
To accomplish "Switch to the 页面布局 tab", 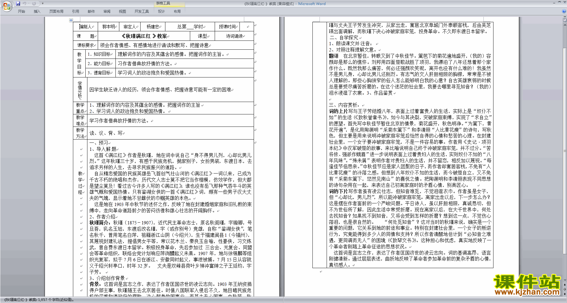I will coord(56,11).
